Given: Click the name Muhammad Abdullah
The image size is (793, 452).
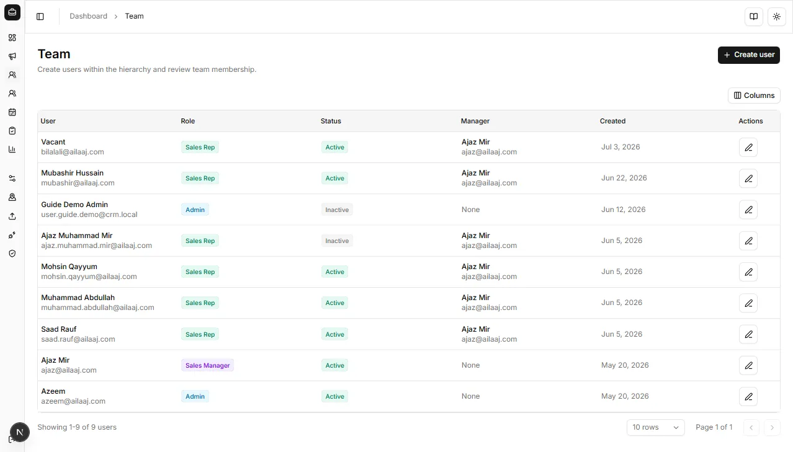Looking at the screenshot, I should click(x=78, y=298).
